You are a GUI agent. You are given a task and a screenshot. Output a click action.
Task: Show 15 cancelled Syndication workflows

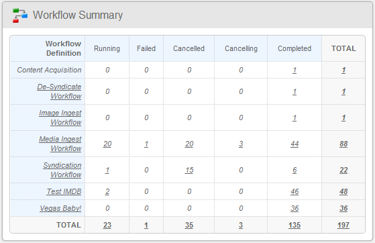(x=189, y=171)
